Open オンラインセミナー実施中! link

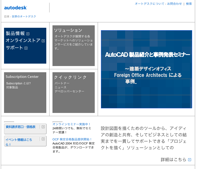[71, 124]
